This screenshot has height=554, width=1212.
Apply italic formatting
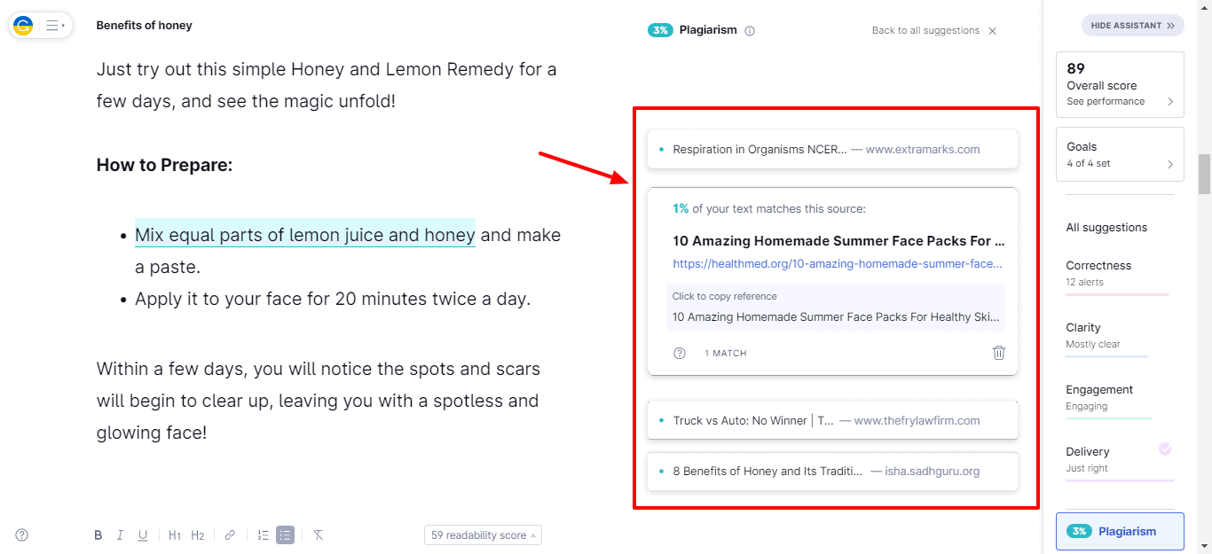click(120, 535)
